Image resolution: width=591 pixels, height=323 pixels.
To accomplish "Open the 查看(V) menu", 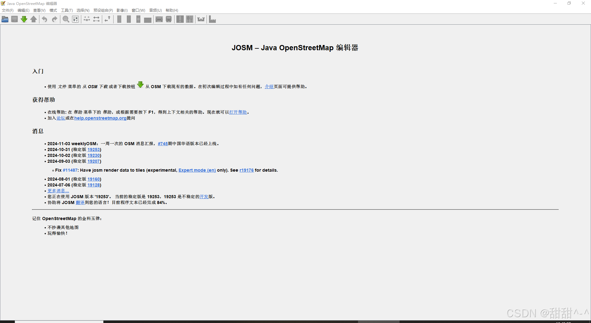I will 39,10.
